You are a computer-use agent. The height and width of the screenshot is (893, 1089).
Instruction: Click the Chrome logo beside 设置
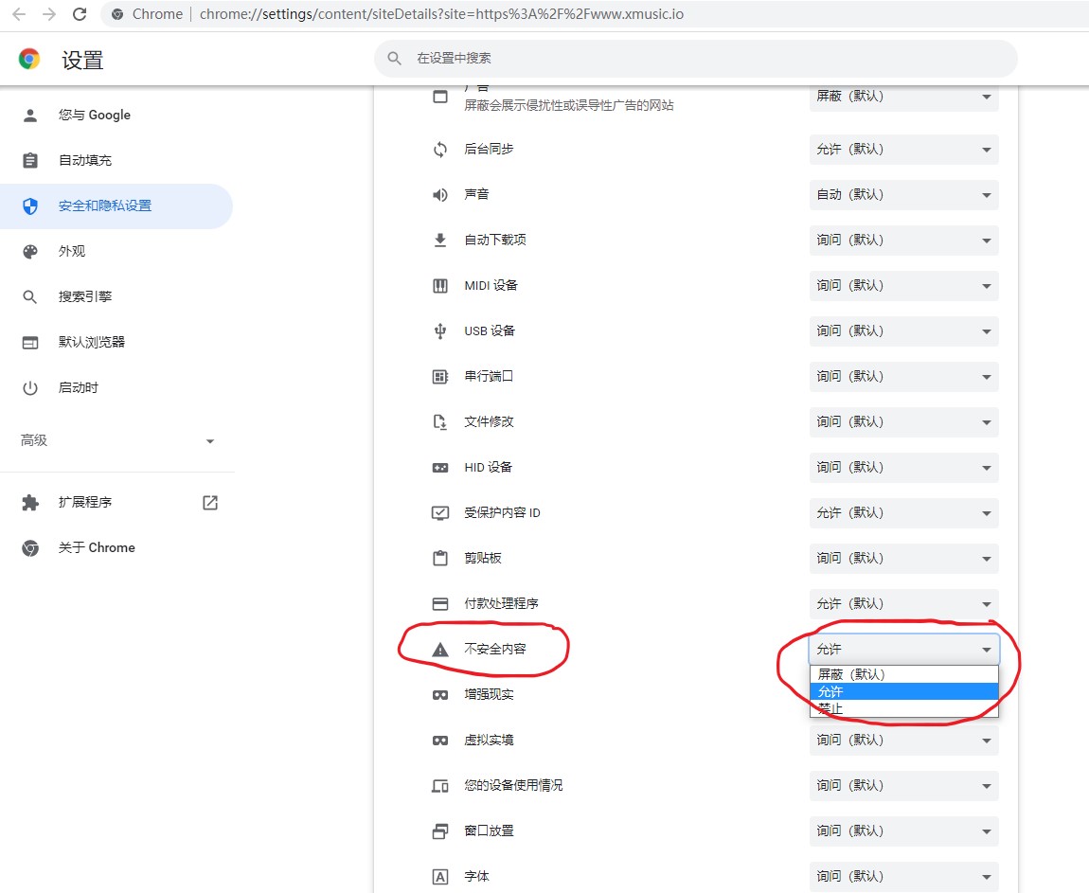point(29,60)
